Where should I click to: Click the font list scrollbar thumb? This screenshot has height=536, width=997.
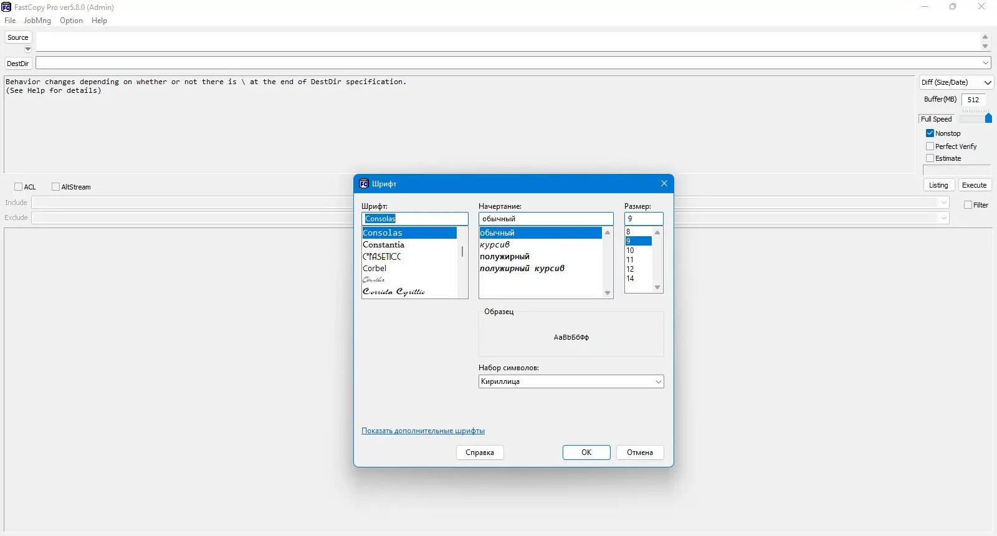(x=462, y=251)
